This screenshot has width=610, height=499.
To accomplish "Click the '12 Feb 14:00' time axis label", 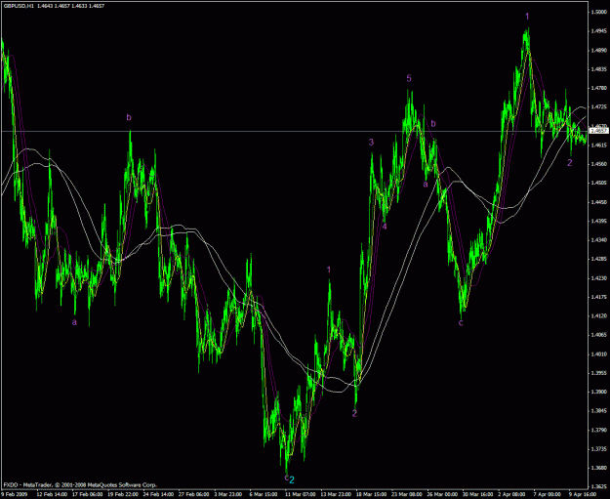I will tap(51, 494).
